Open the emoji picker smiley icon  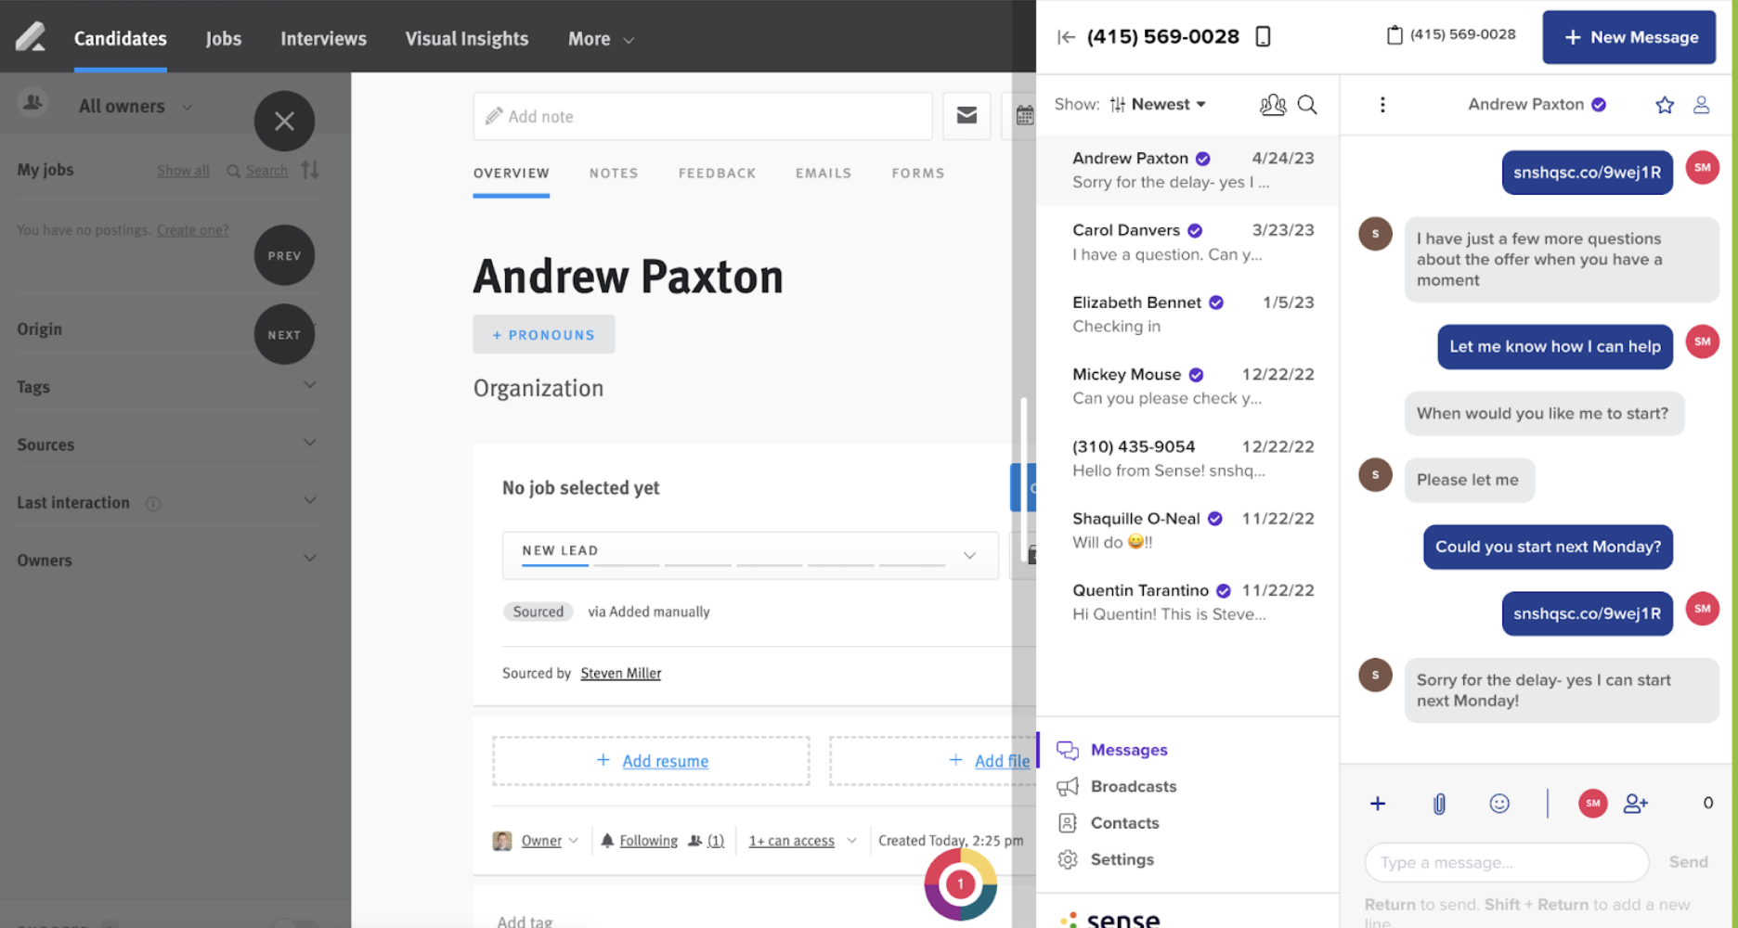tap(1499, 804)
